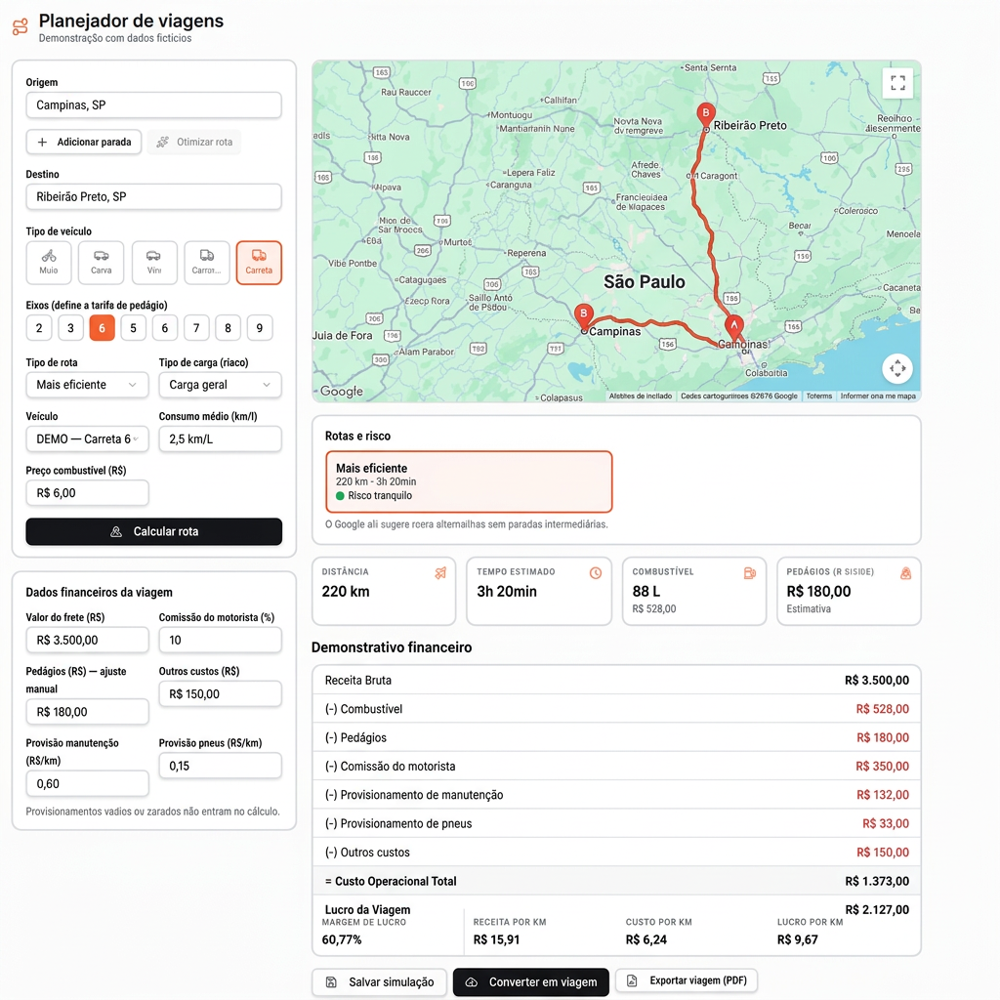Set axle count to 8
This screenshot has width=1000, height=1000.
click(228, 328)
